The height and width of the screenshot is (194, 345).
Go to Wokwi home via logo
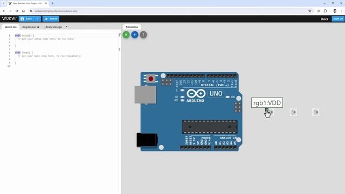[x=9, y=19]
